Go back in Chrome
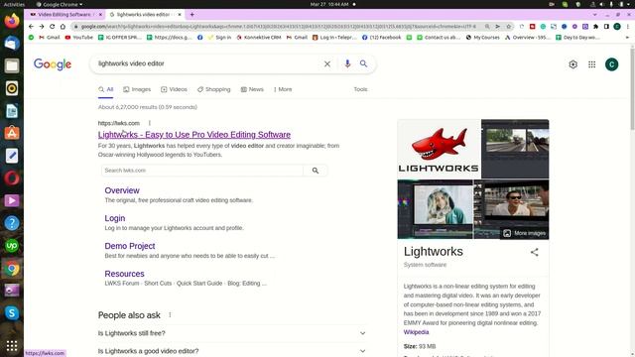This screenshot has width=635, height=357. point(31,27)
